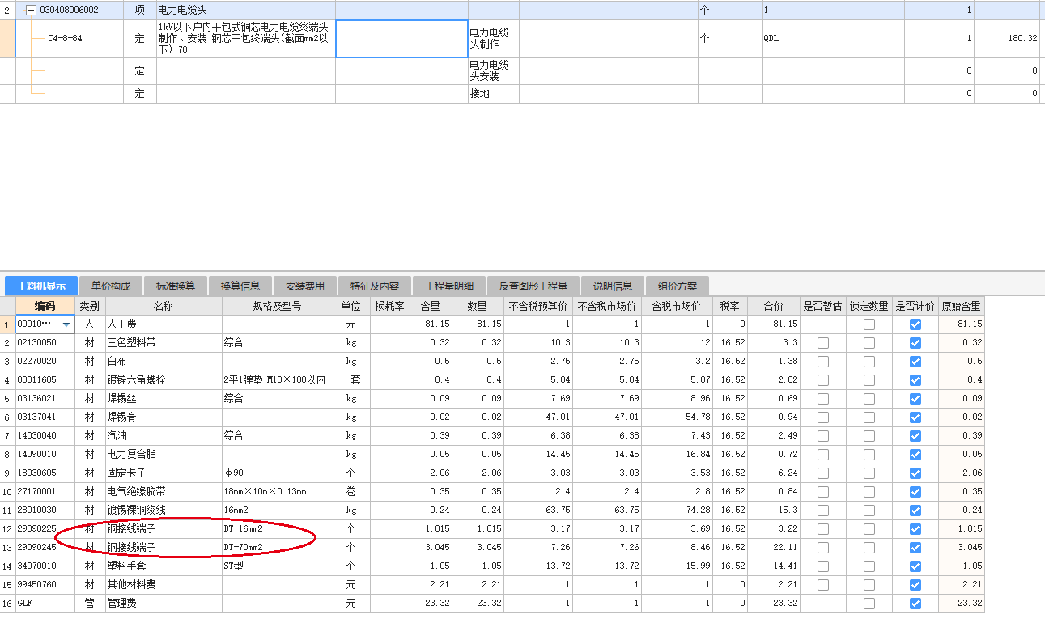
Task: Check 锁定数量 for 管理费
Action: [869, 603]
